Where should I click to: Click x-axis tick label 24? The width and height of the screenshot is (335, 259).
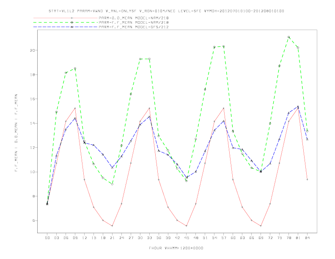point(121,238)
